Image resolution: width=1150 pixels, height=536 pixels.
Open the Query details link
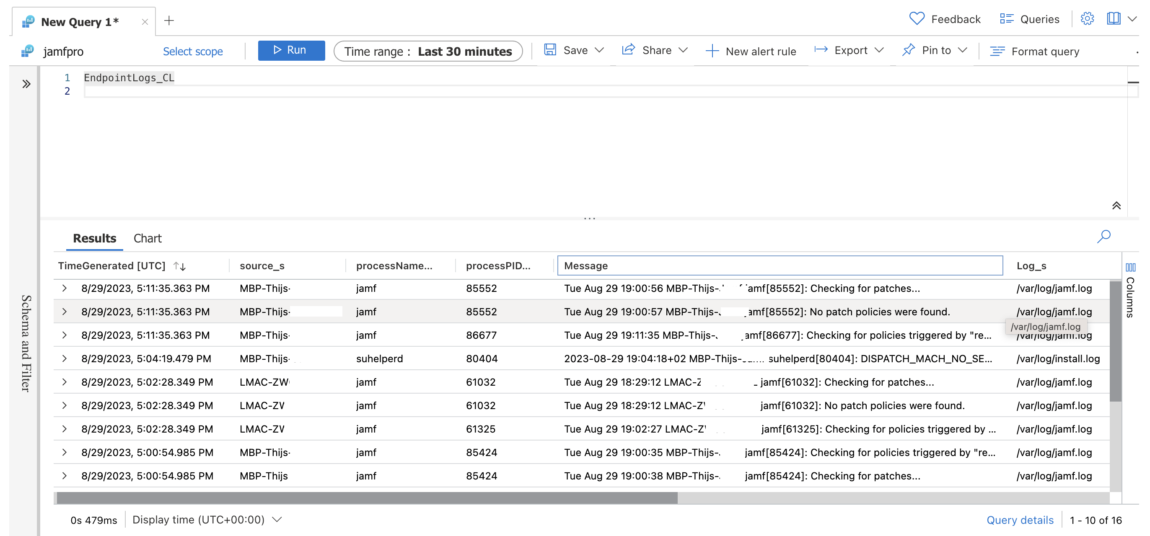tap(1020, 520)
